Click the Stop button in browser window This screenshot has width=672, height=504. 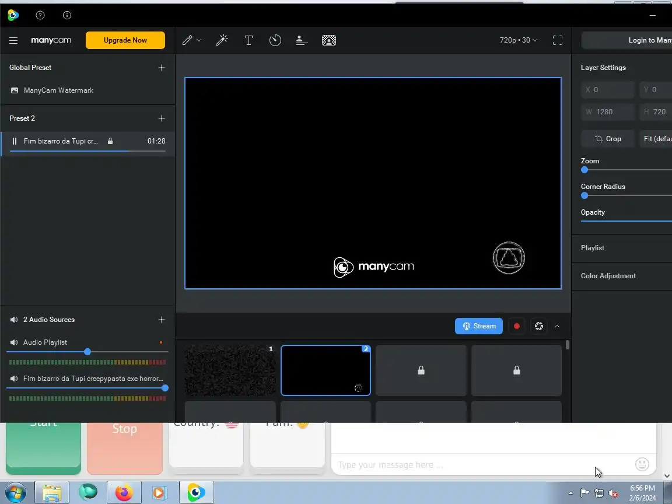tap(125, 448)
